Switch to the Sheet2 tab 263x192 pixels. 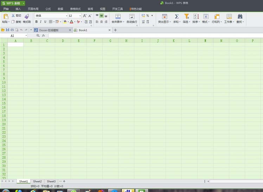click(x=37, y=181)
